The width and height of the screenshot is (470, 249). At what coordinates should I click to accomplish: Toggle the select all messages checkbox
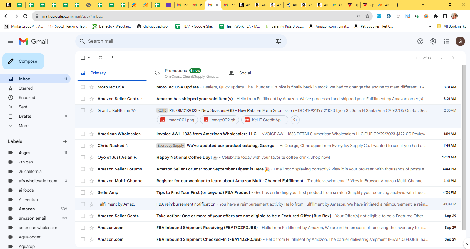(83, 58)
